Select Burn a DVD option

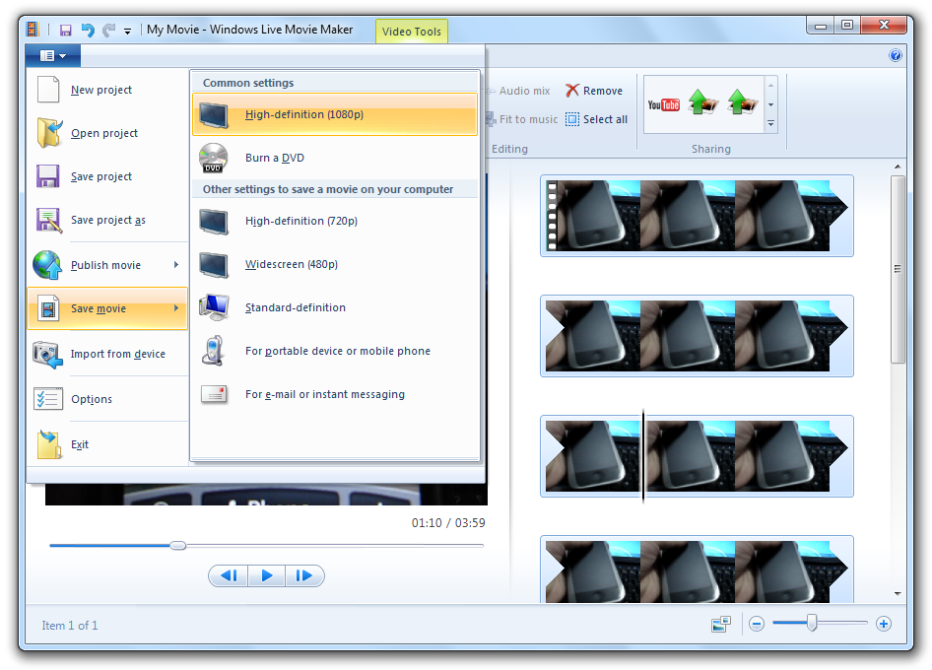pos(335,158)
